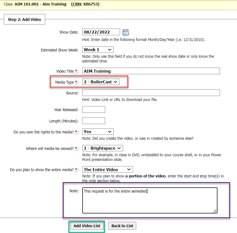Viewport: 237px width, 233px height.
Task: Focus the Year Released input box
Action: [x=94, y=109]
